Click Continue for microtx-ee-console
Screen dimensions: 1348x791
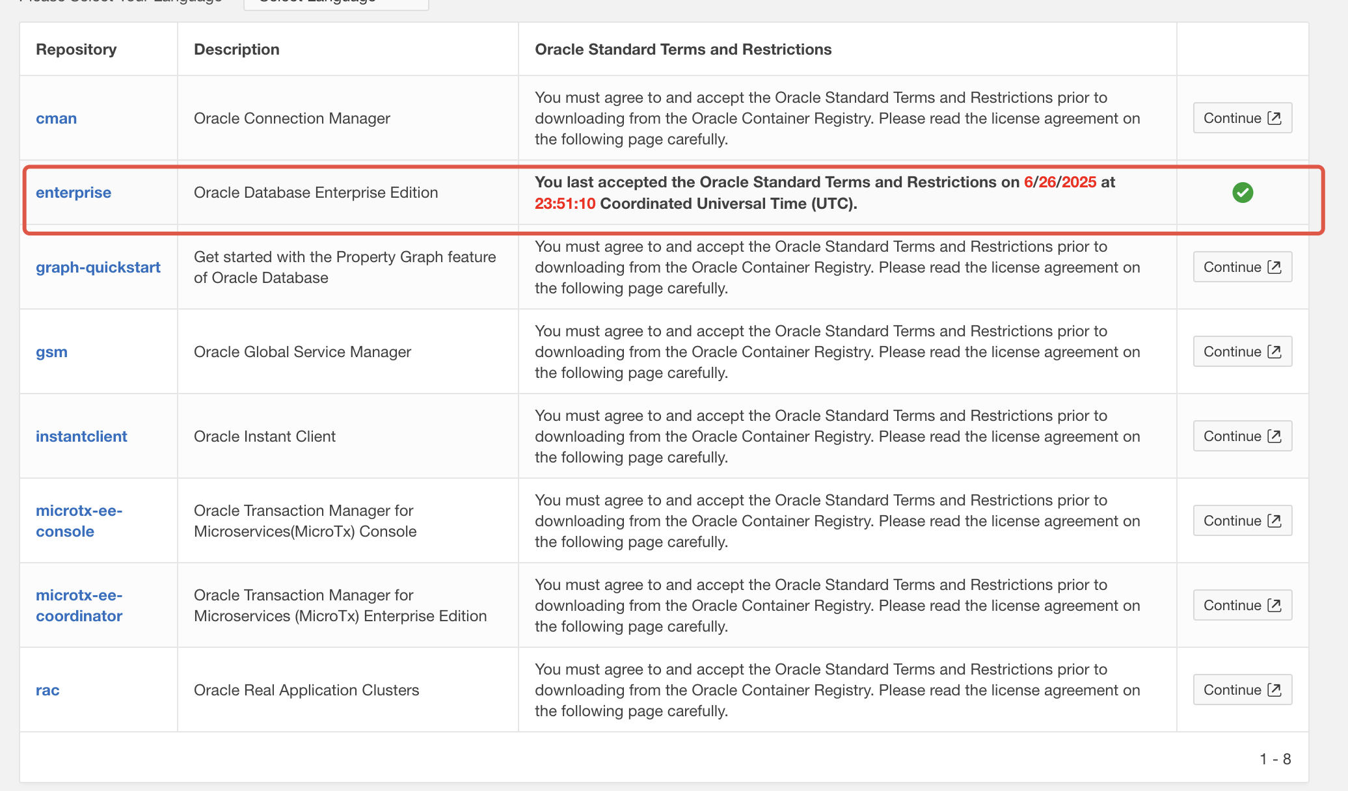click(1242, 521)
